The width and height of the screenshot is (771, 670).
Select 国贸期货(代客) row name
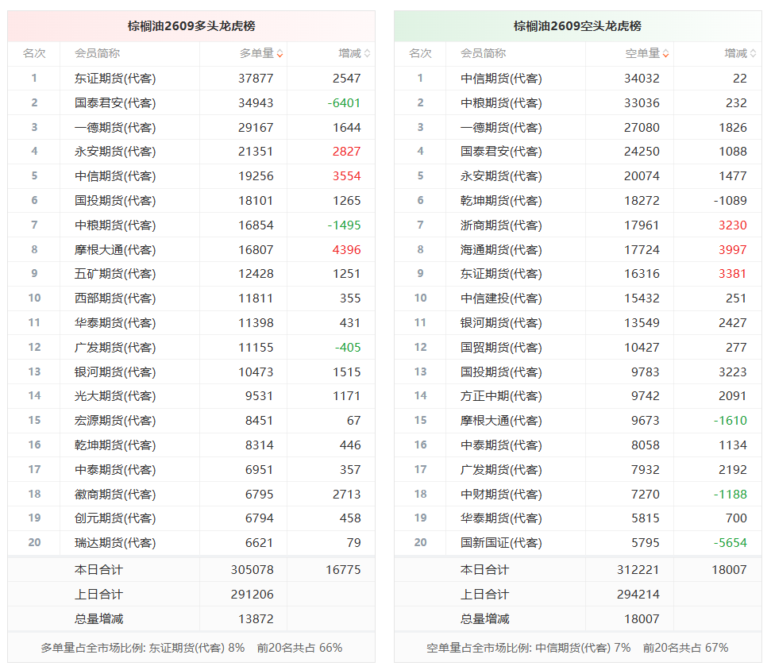pos(501,348)
